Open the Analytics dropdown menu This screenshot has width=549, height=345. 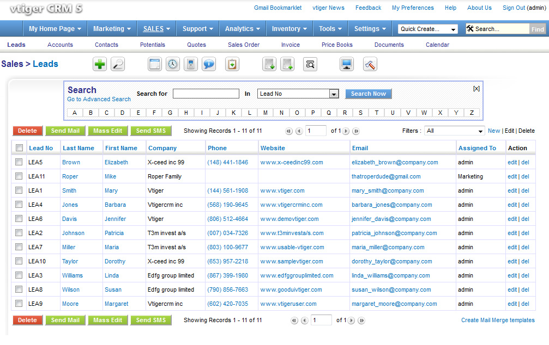coord(242,29)
